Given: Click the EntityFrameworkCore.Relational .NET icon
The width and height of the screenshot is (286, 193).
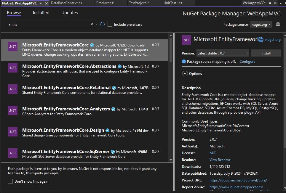Looking at the screenshot, I should click(x=13, y=89).
